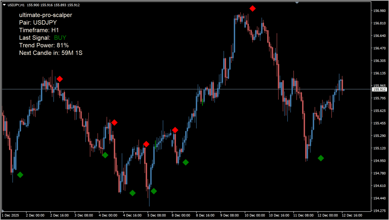The height and width of the screenshot is (220, 389).
Task: Select the red diamond near 4 Dec 00:00
Action: pyautogui.click(x=114, y=123)
